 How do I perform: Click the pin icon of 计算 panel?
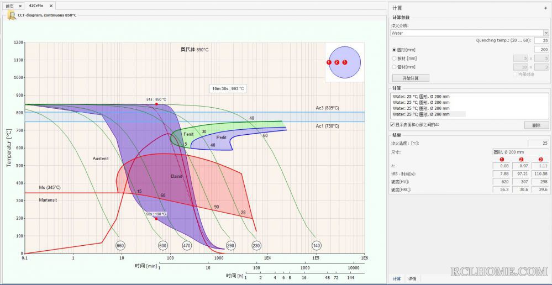click(x=545, y=8)
